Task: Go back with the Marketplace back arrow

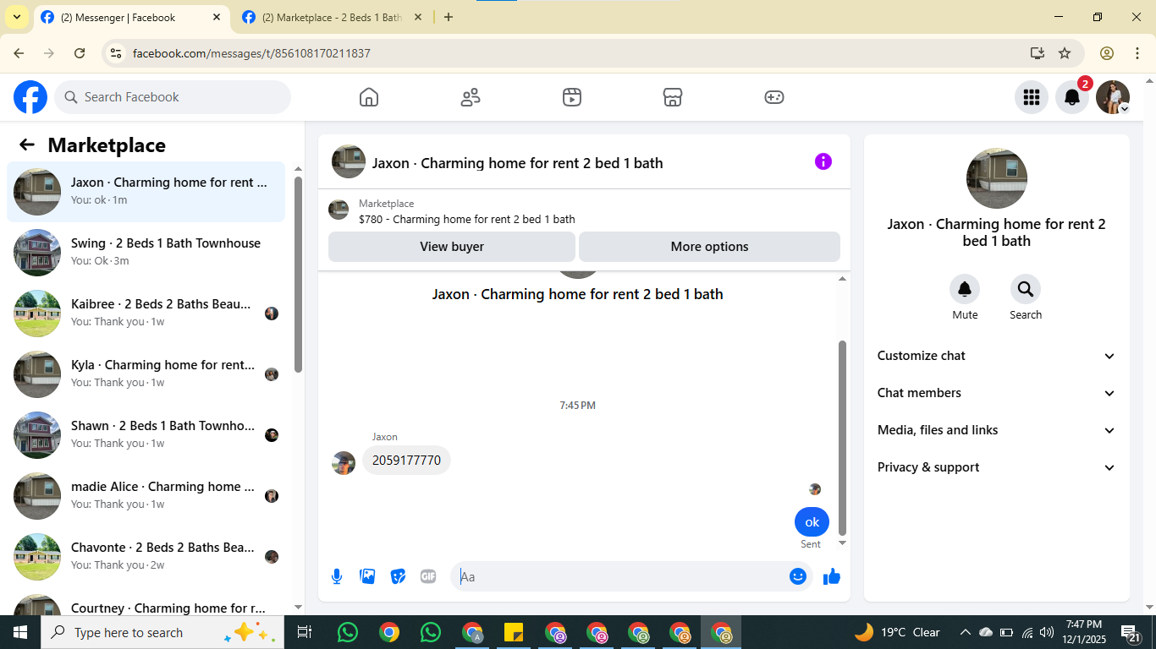Action: point(27,145)
